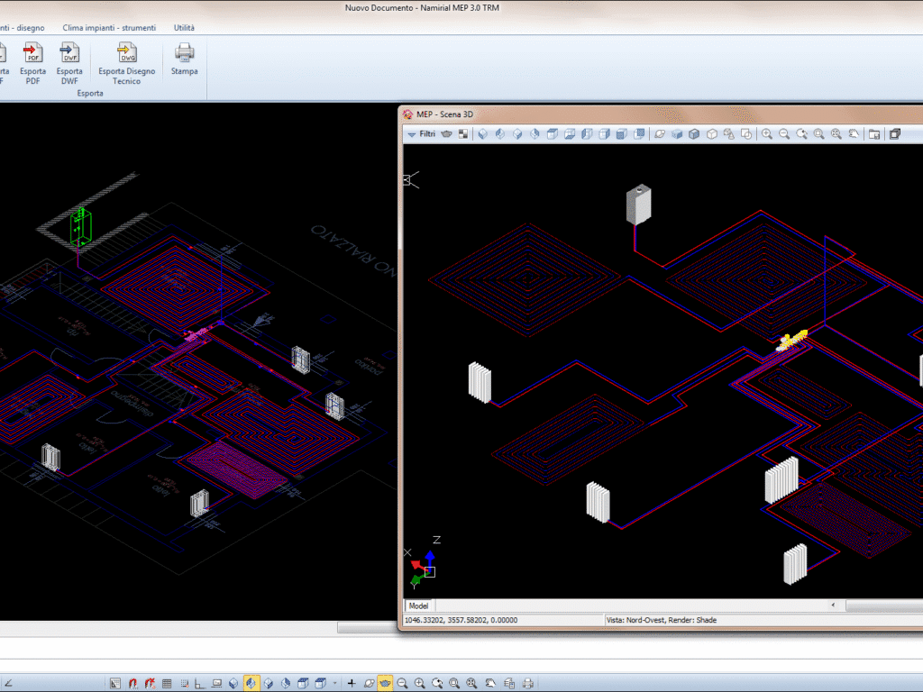Viewport: 923px width, 692px height.
Task: Expand the view options arrow in bottom toolbar
Action: (335, 683)
